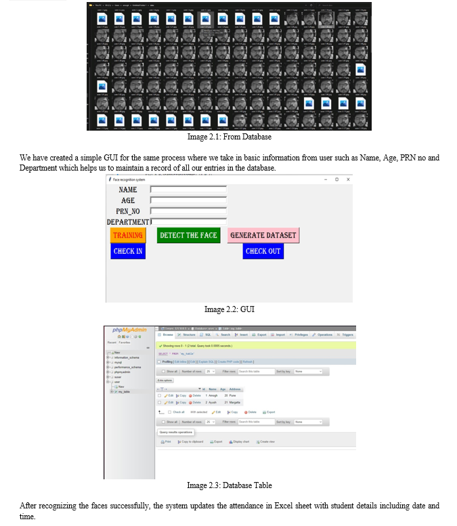
Task: Tick the lower Show all checkbox
Action: pos(163,422)
